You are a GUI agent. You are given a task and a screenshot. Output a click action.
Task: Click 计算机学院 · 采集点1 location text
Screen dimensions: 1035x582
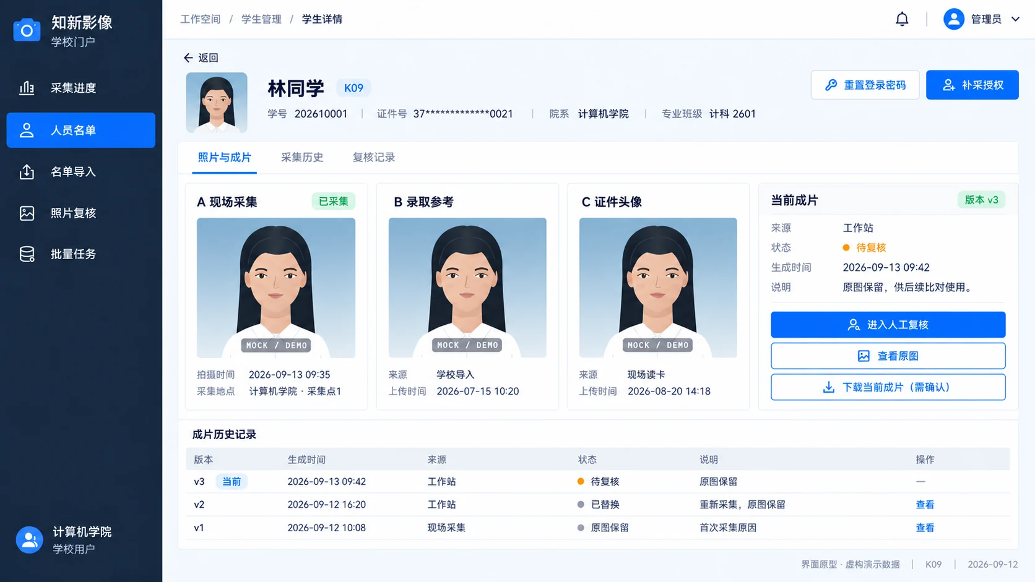click(295, 392)
